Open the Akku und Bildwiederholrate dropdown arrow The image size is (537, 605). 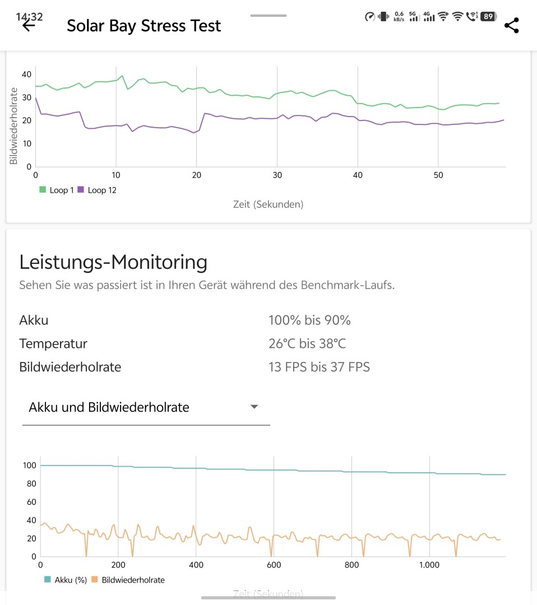click(x=254, y=407)
